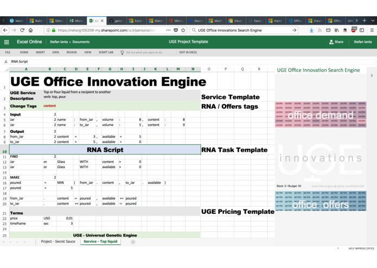Switch to the GitHub browser tab
Image resolution: width=377 pixels, height=268 pixels.
116,21
